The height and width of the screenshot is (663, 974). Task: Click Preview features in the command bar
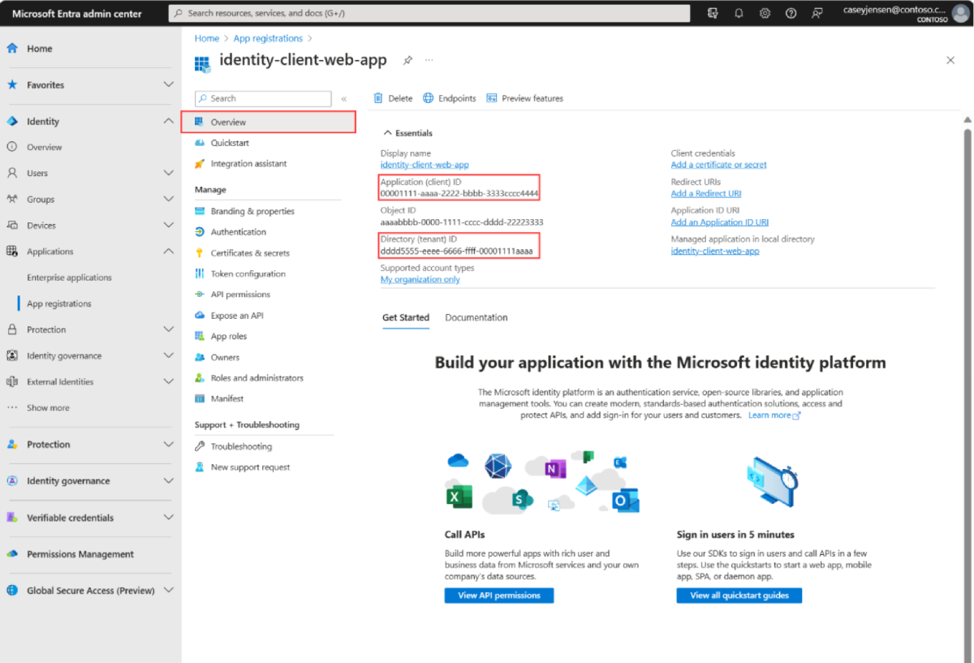pyautogui.click(x=524, y=98)
